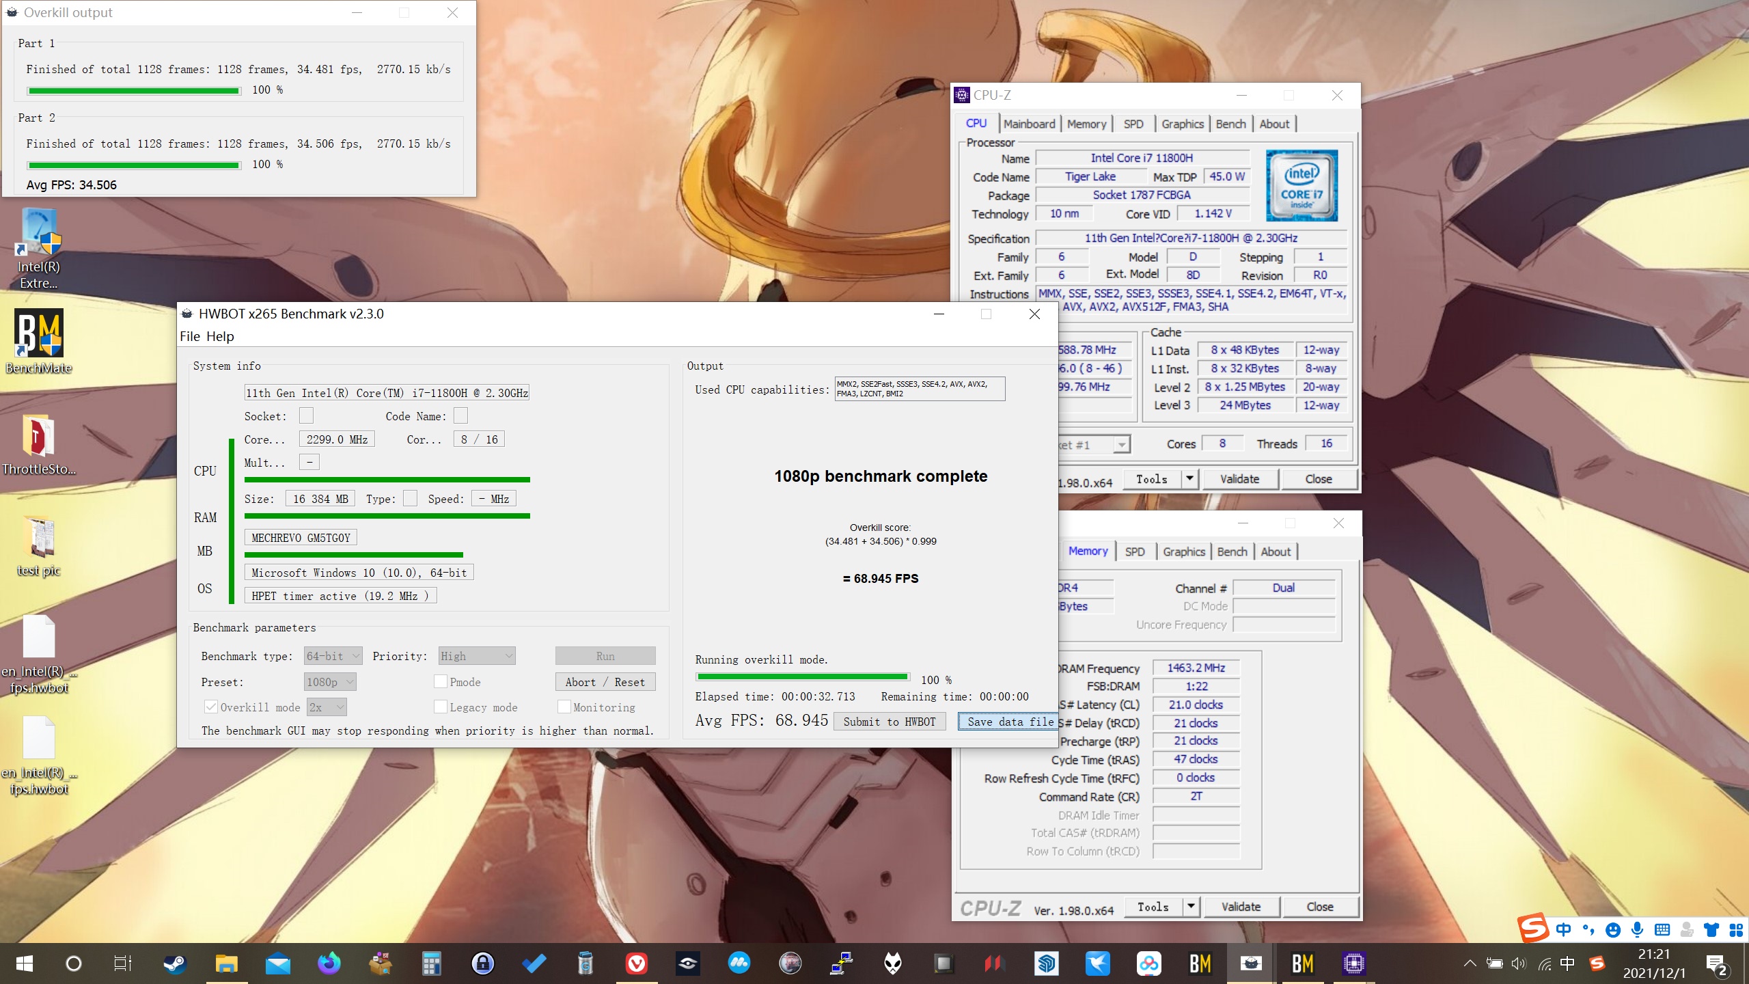Launch the Mail app from taskbar
This screenshot has height=984, width=1749.
pyautogui.click(x=278, y=963)
